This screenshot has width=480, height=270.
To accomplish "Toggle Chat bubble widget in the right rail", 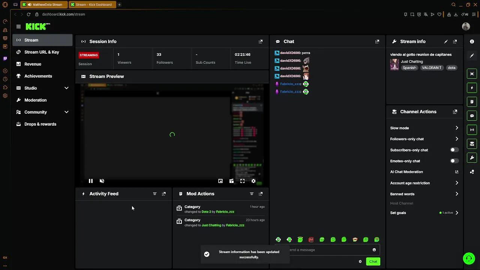I will [472, 116].
